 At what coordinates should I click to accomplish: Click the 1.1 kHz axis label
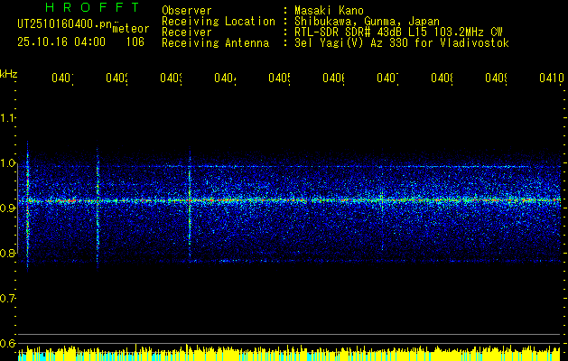[7, 118]
